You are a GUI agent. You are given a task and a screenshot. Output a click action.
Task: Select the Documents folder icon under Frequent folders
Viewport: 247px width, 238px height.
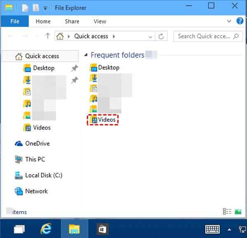click(x=93, y=89)
